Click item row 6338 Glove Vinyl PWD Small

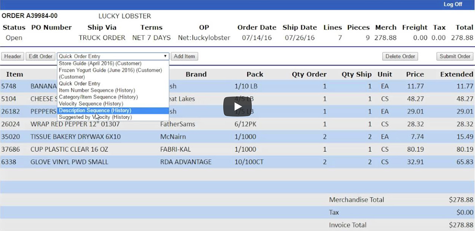click(x=69, y=162)
